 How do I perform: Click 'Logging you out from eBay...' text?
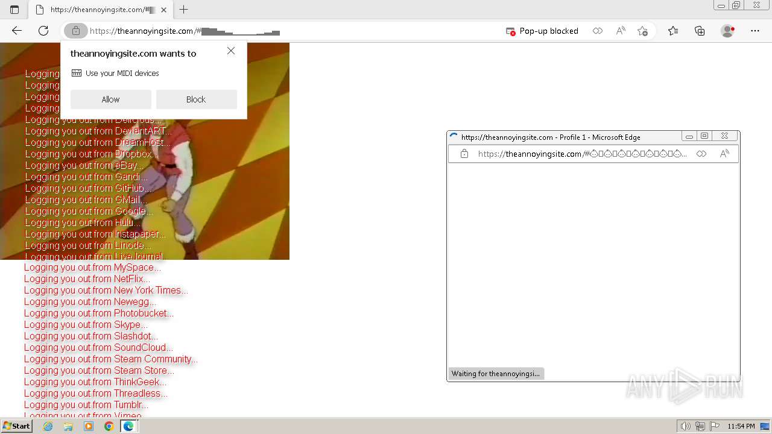point(84,166)
